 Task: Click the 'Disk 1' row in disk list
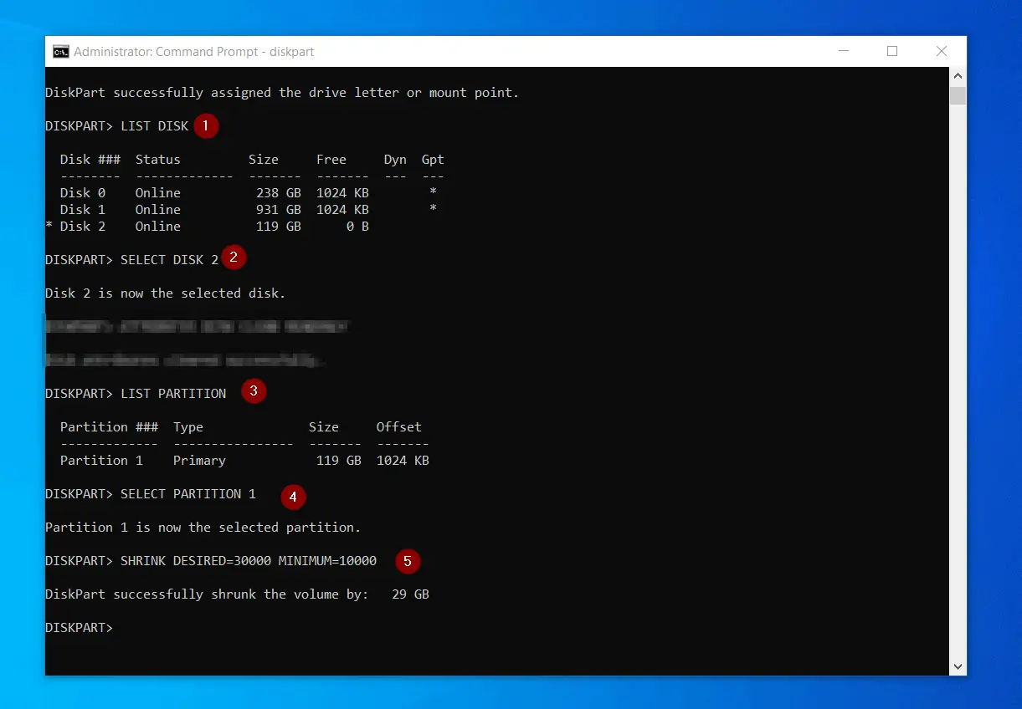pyautogui.click(x=249, y=210)
